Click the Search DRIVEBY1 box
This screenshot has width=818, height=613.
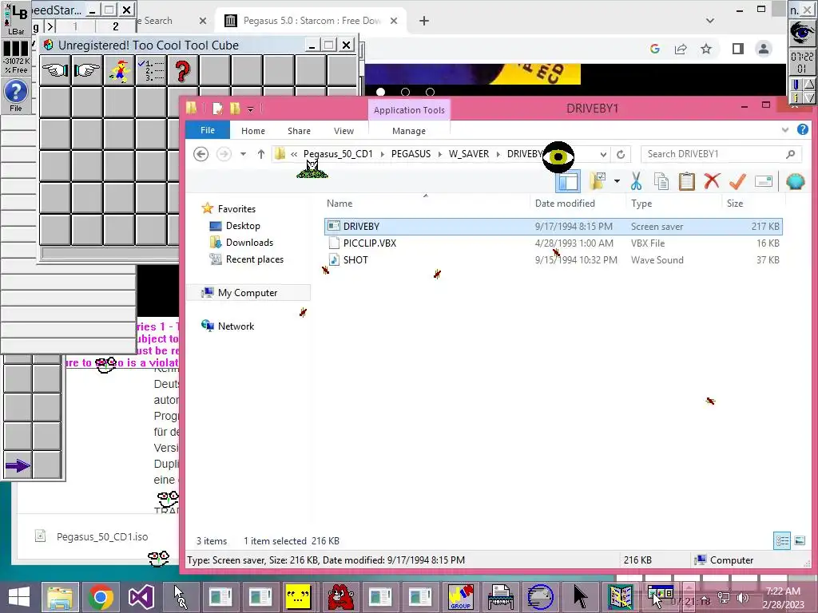(x=721, y=154)
